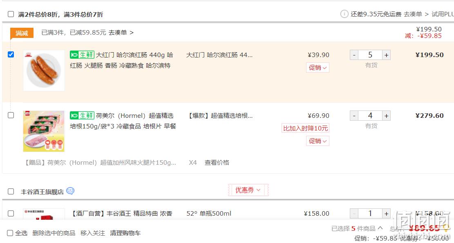The height and width of the screenshot is (243, 454).
Task: Increase 哈尔滨红肠 quantity with plus button
Action: (386, 55)
